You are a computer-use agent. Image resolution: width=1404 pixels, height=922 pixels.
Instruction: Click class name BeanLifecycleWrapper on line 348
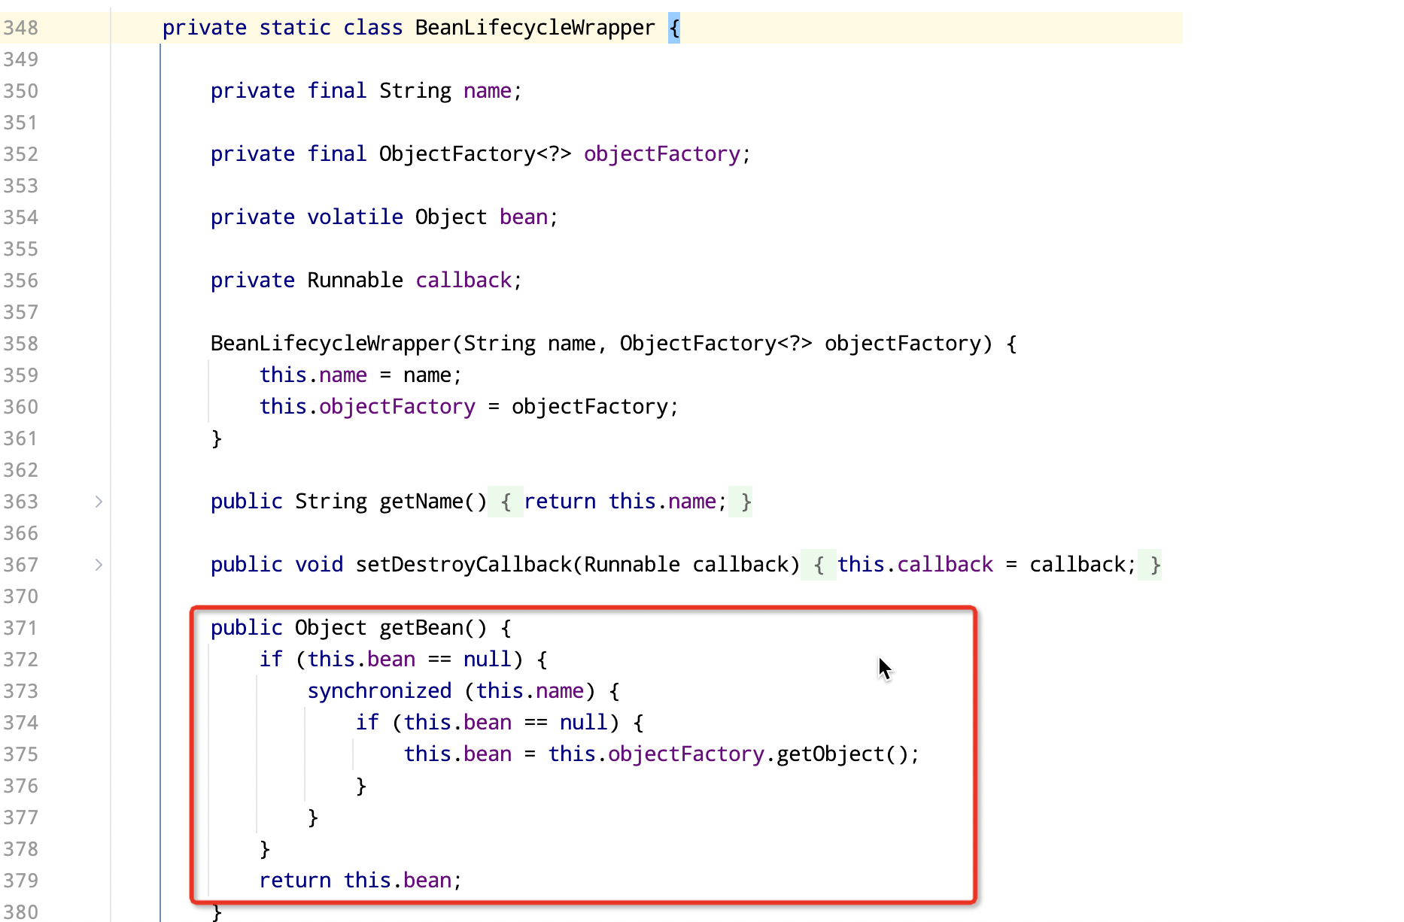pyautogui.click(x=535, y=28)
